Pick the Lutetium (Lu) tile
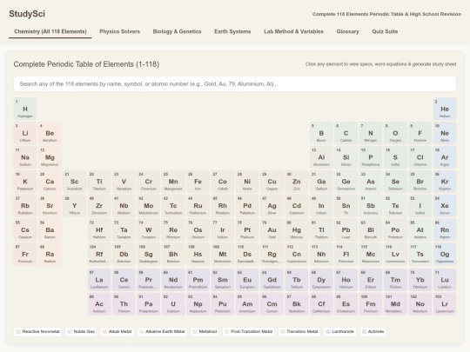 coord(445,280)
